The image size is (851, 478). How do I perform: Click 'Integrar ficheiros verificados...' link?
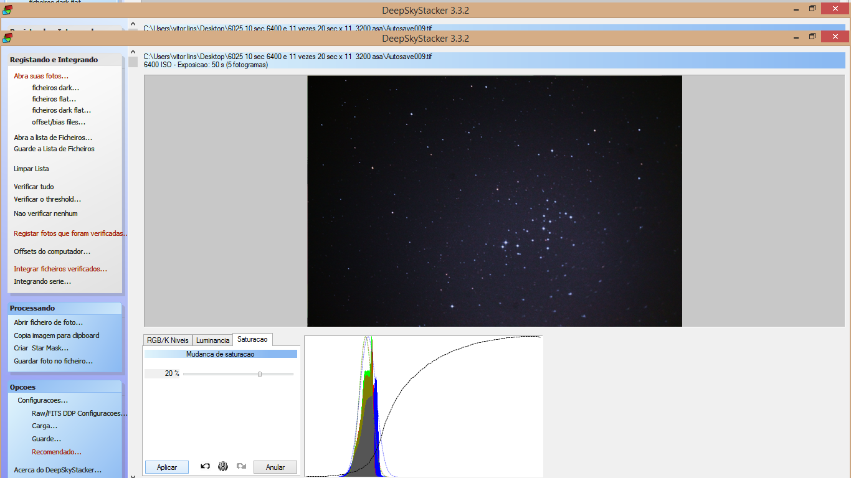60,269
